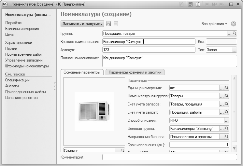Open Нормы времени работ link
The height and width of the screenshot is (166, 243).
(24, 54)
